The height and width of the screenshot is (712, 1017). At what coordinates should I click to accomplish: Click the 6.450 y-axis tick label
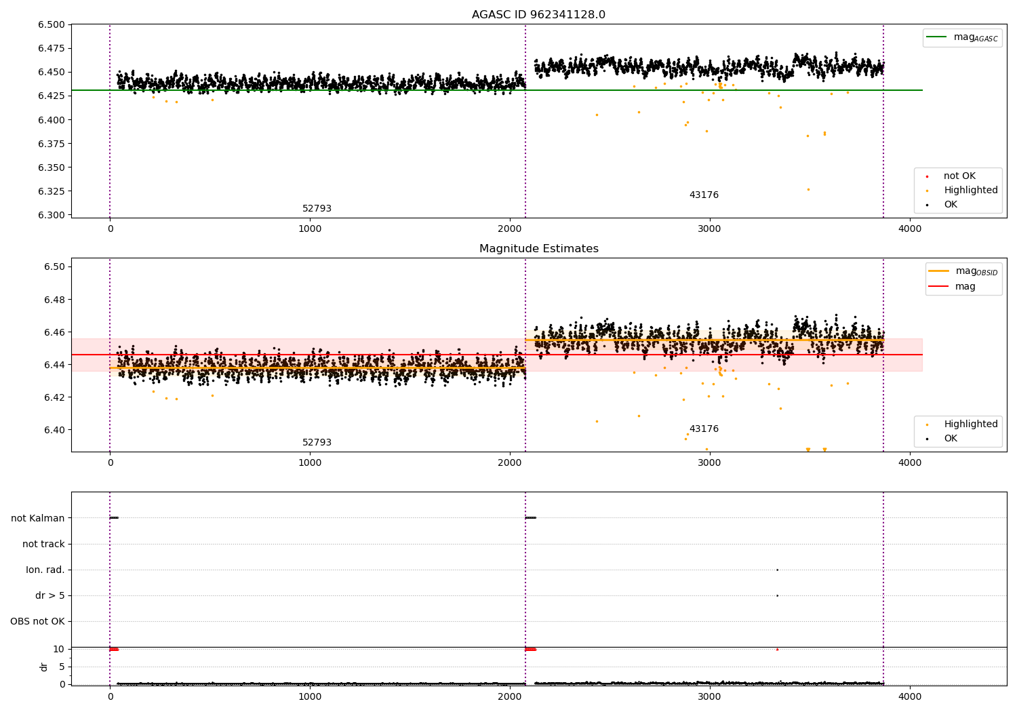(52, 73)
